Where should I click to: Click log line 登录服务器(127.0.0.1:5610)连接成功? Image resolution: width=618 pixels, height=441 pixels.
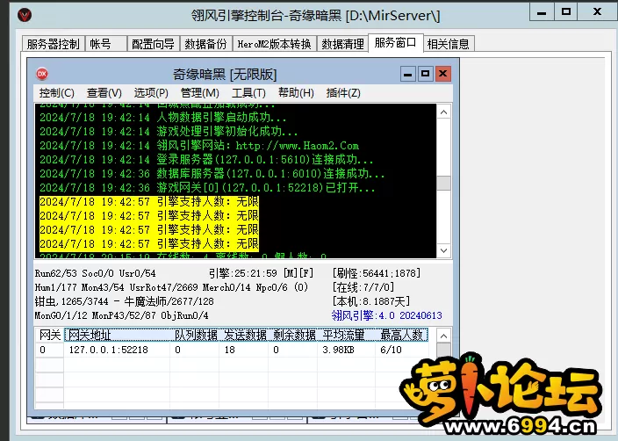click(206, 160)
